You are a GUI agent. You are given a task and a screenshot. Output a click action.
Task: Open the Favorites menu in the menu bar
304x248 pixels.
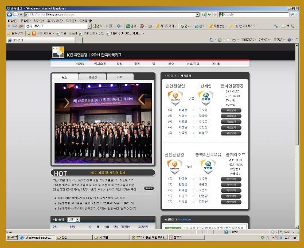54,21
